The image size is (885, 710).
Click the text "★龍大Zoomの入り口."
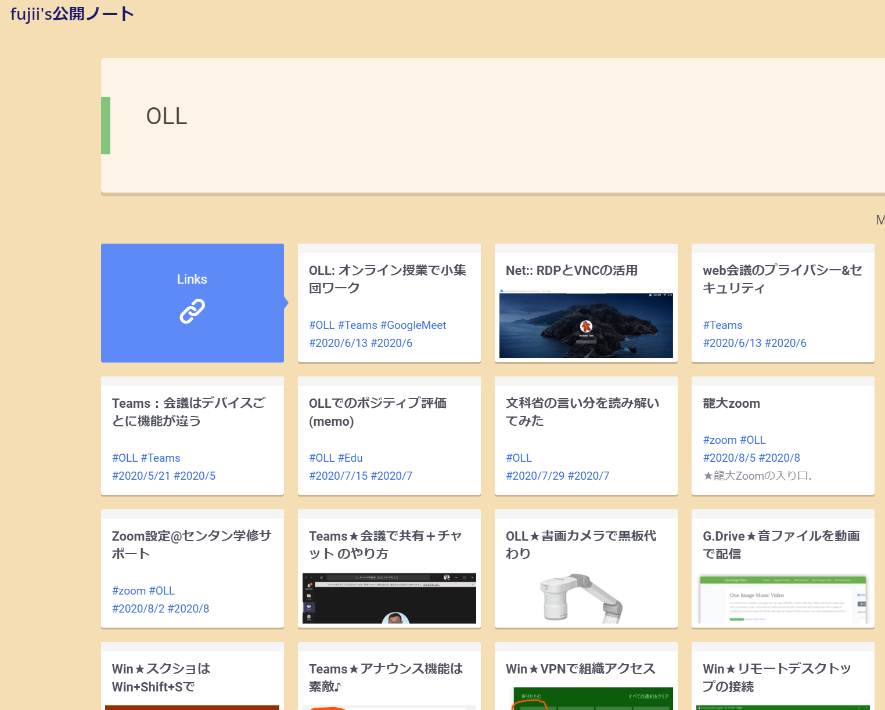point(757,476)
